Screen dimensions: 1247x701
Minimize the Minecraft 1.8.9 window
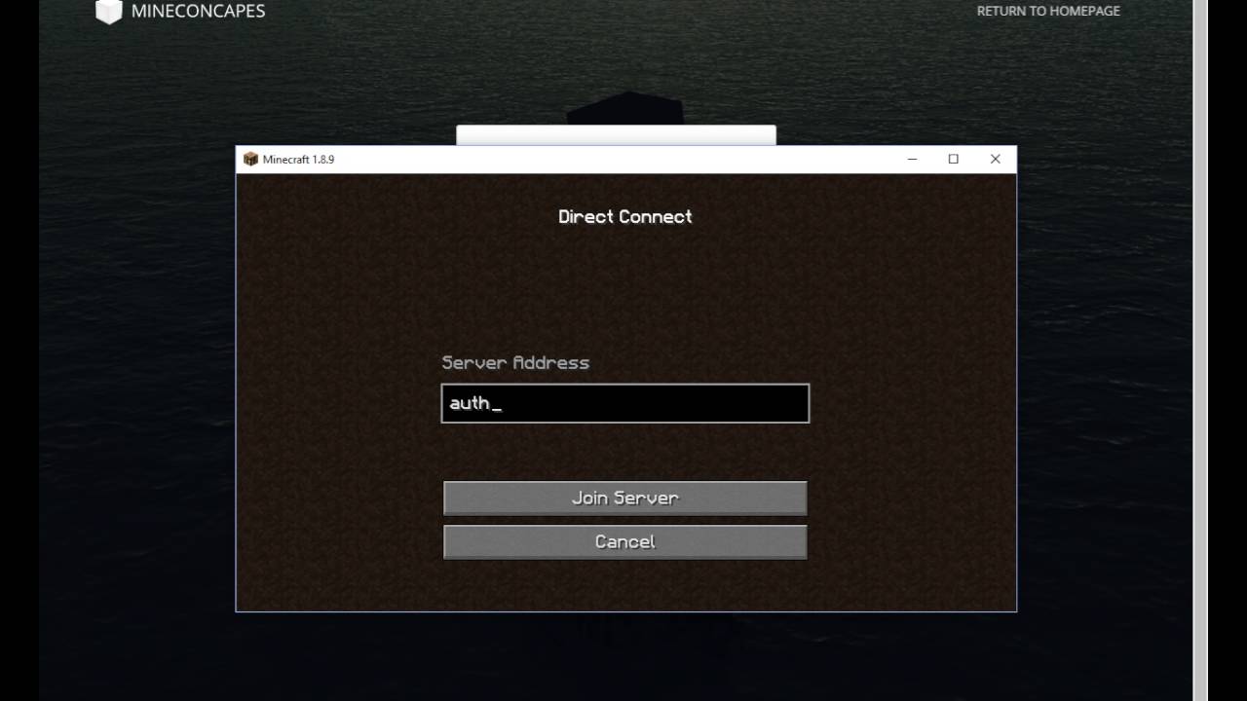(912, 159)
